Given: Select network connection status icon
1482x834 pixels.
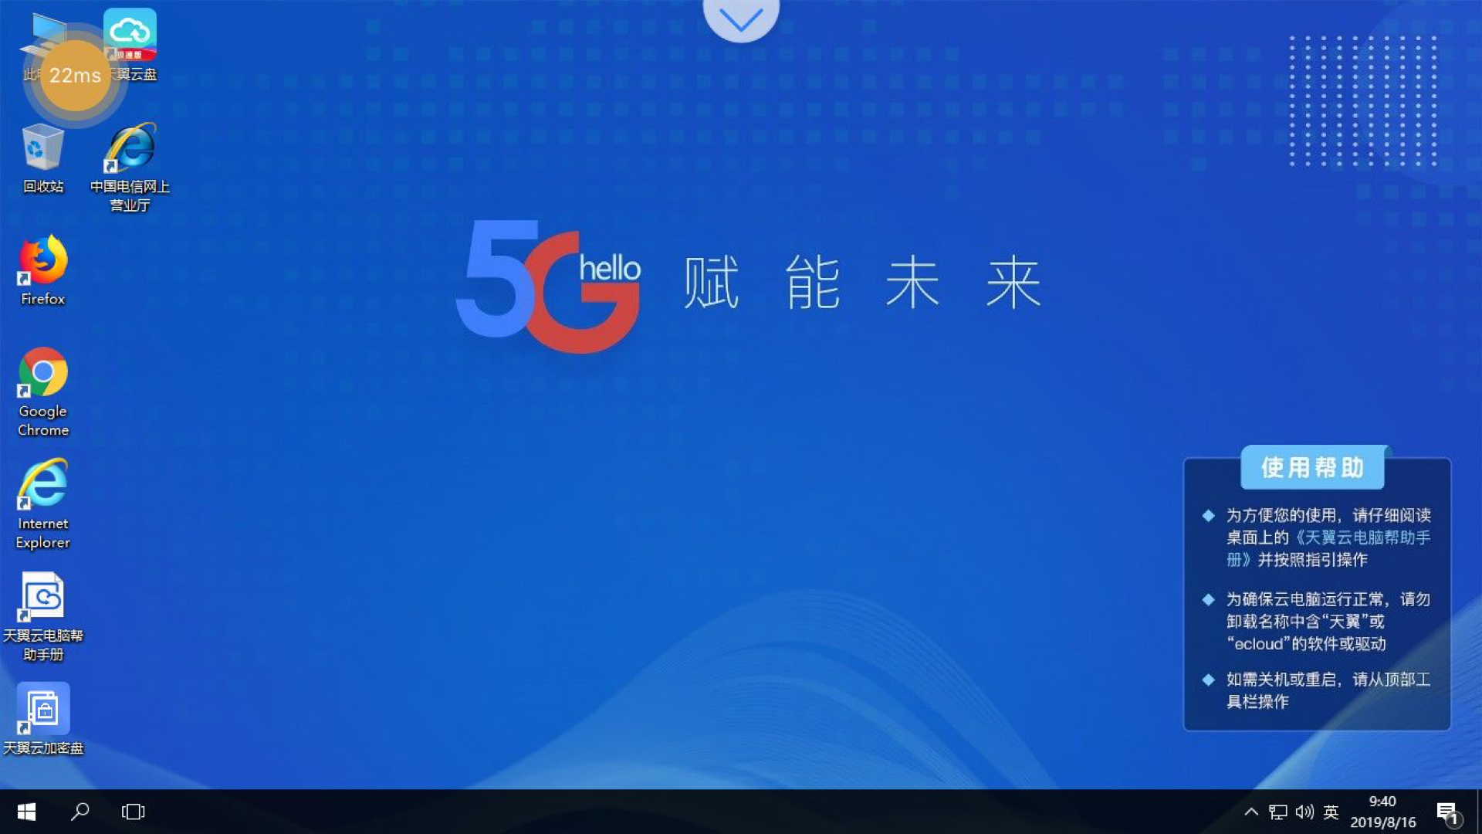Looking at the screenshot, I should pyautogui.click(x=1278, y=812).
